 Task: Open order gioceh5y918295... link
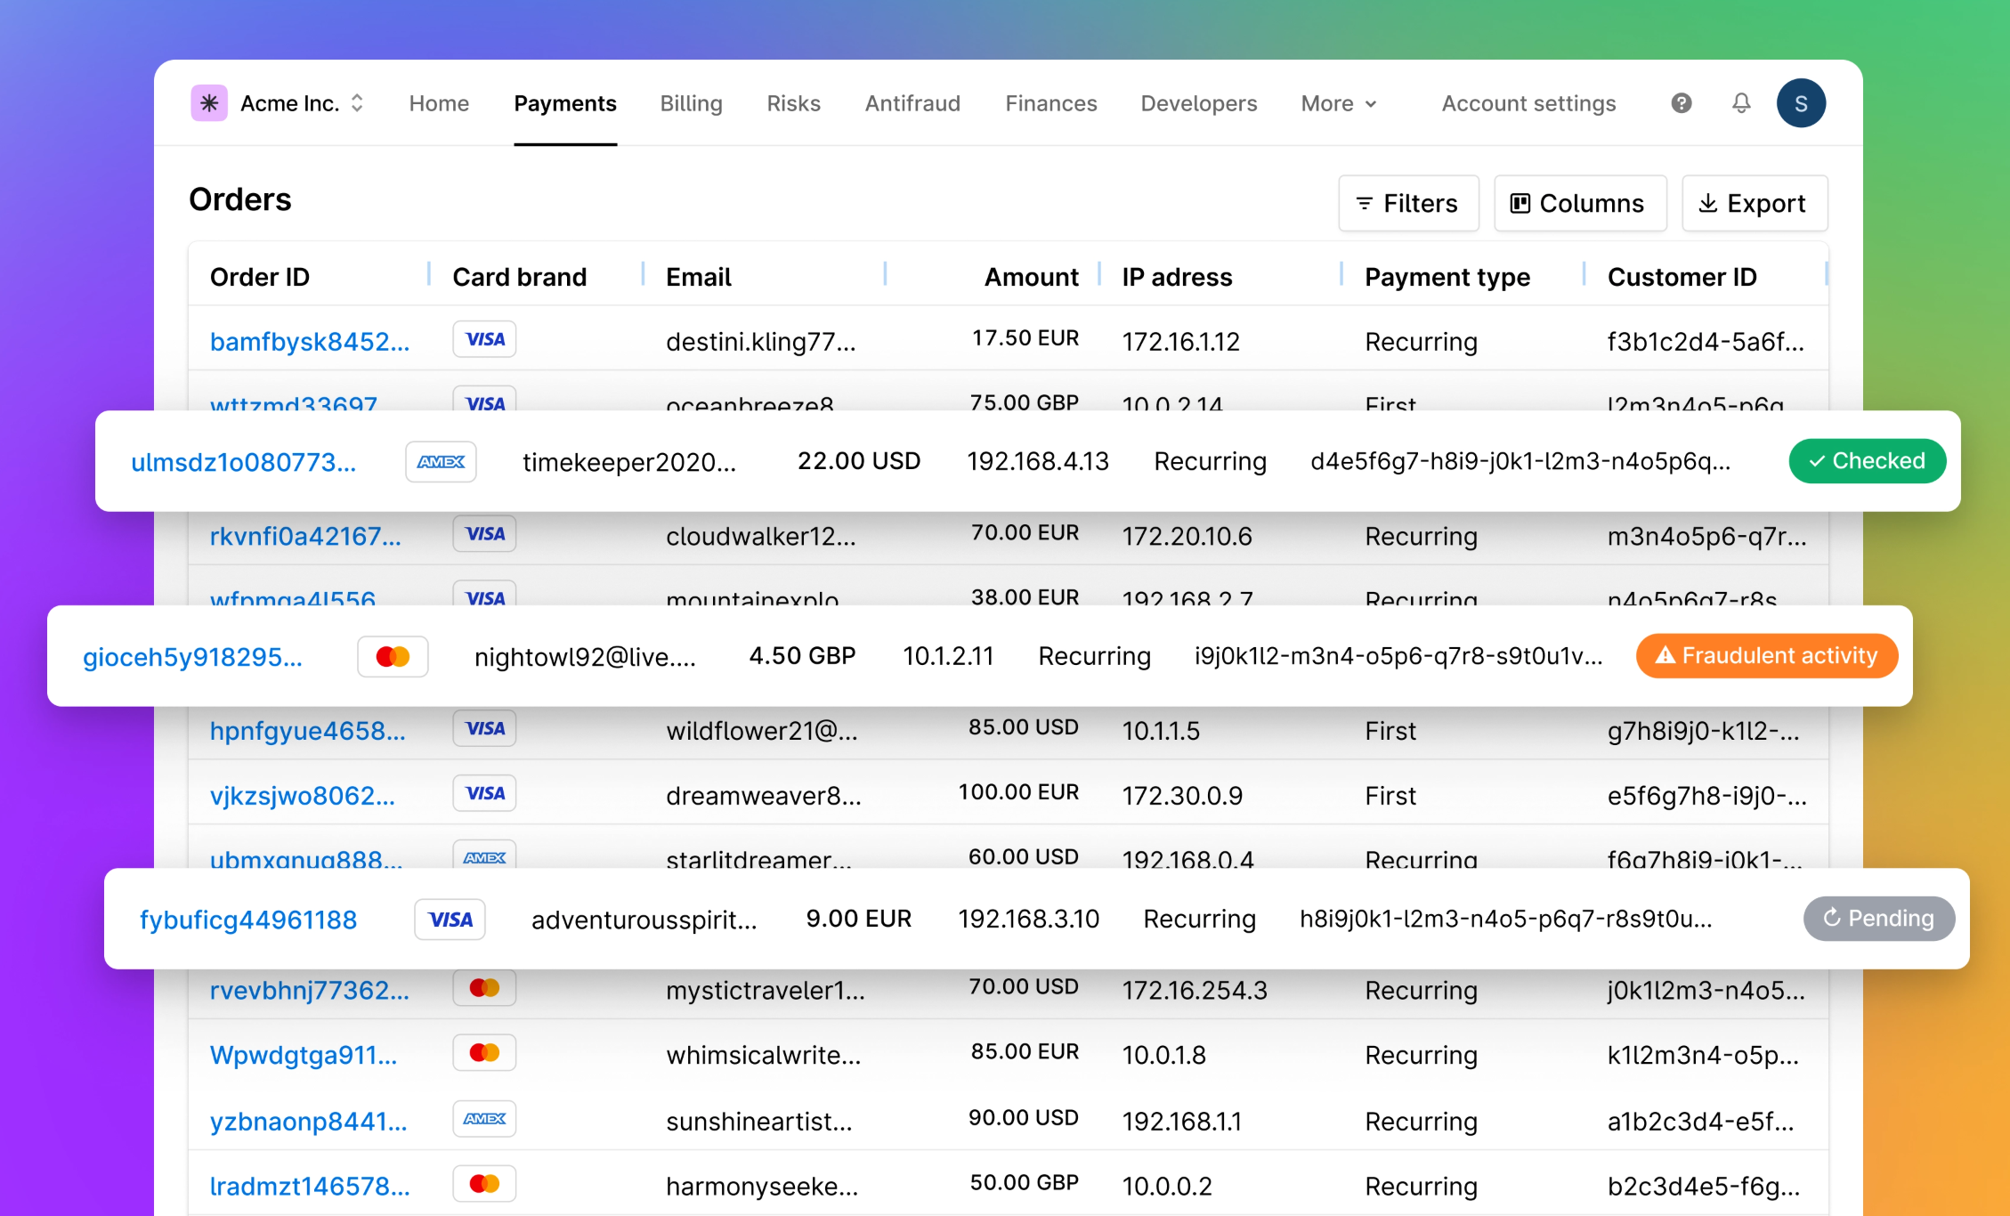point(192,657)
